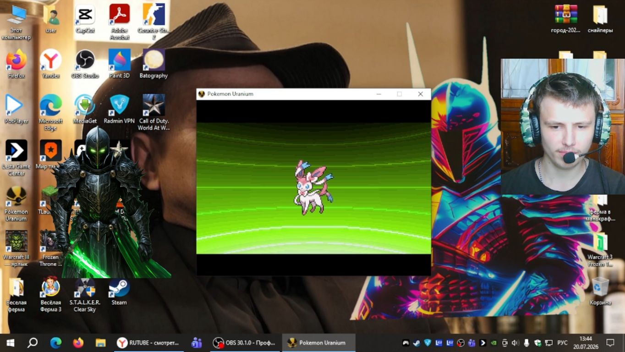This screenshot has height=352, width=625.
Task: Launch Adobe Acrobat from the desktop
Action: click(120, 22)
